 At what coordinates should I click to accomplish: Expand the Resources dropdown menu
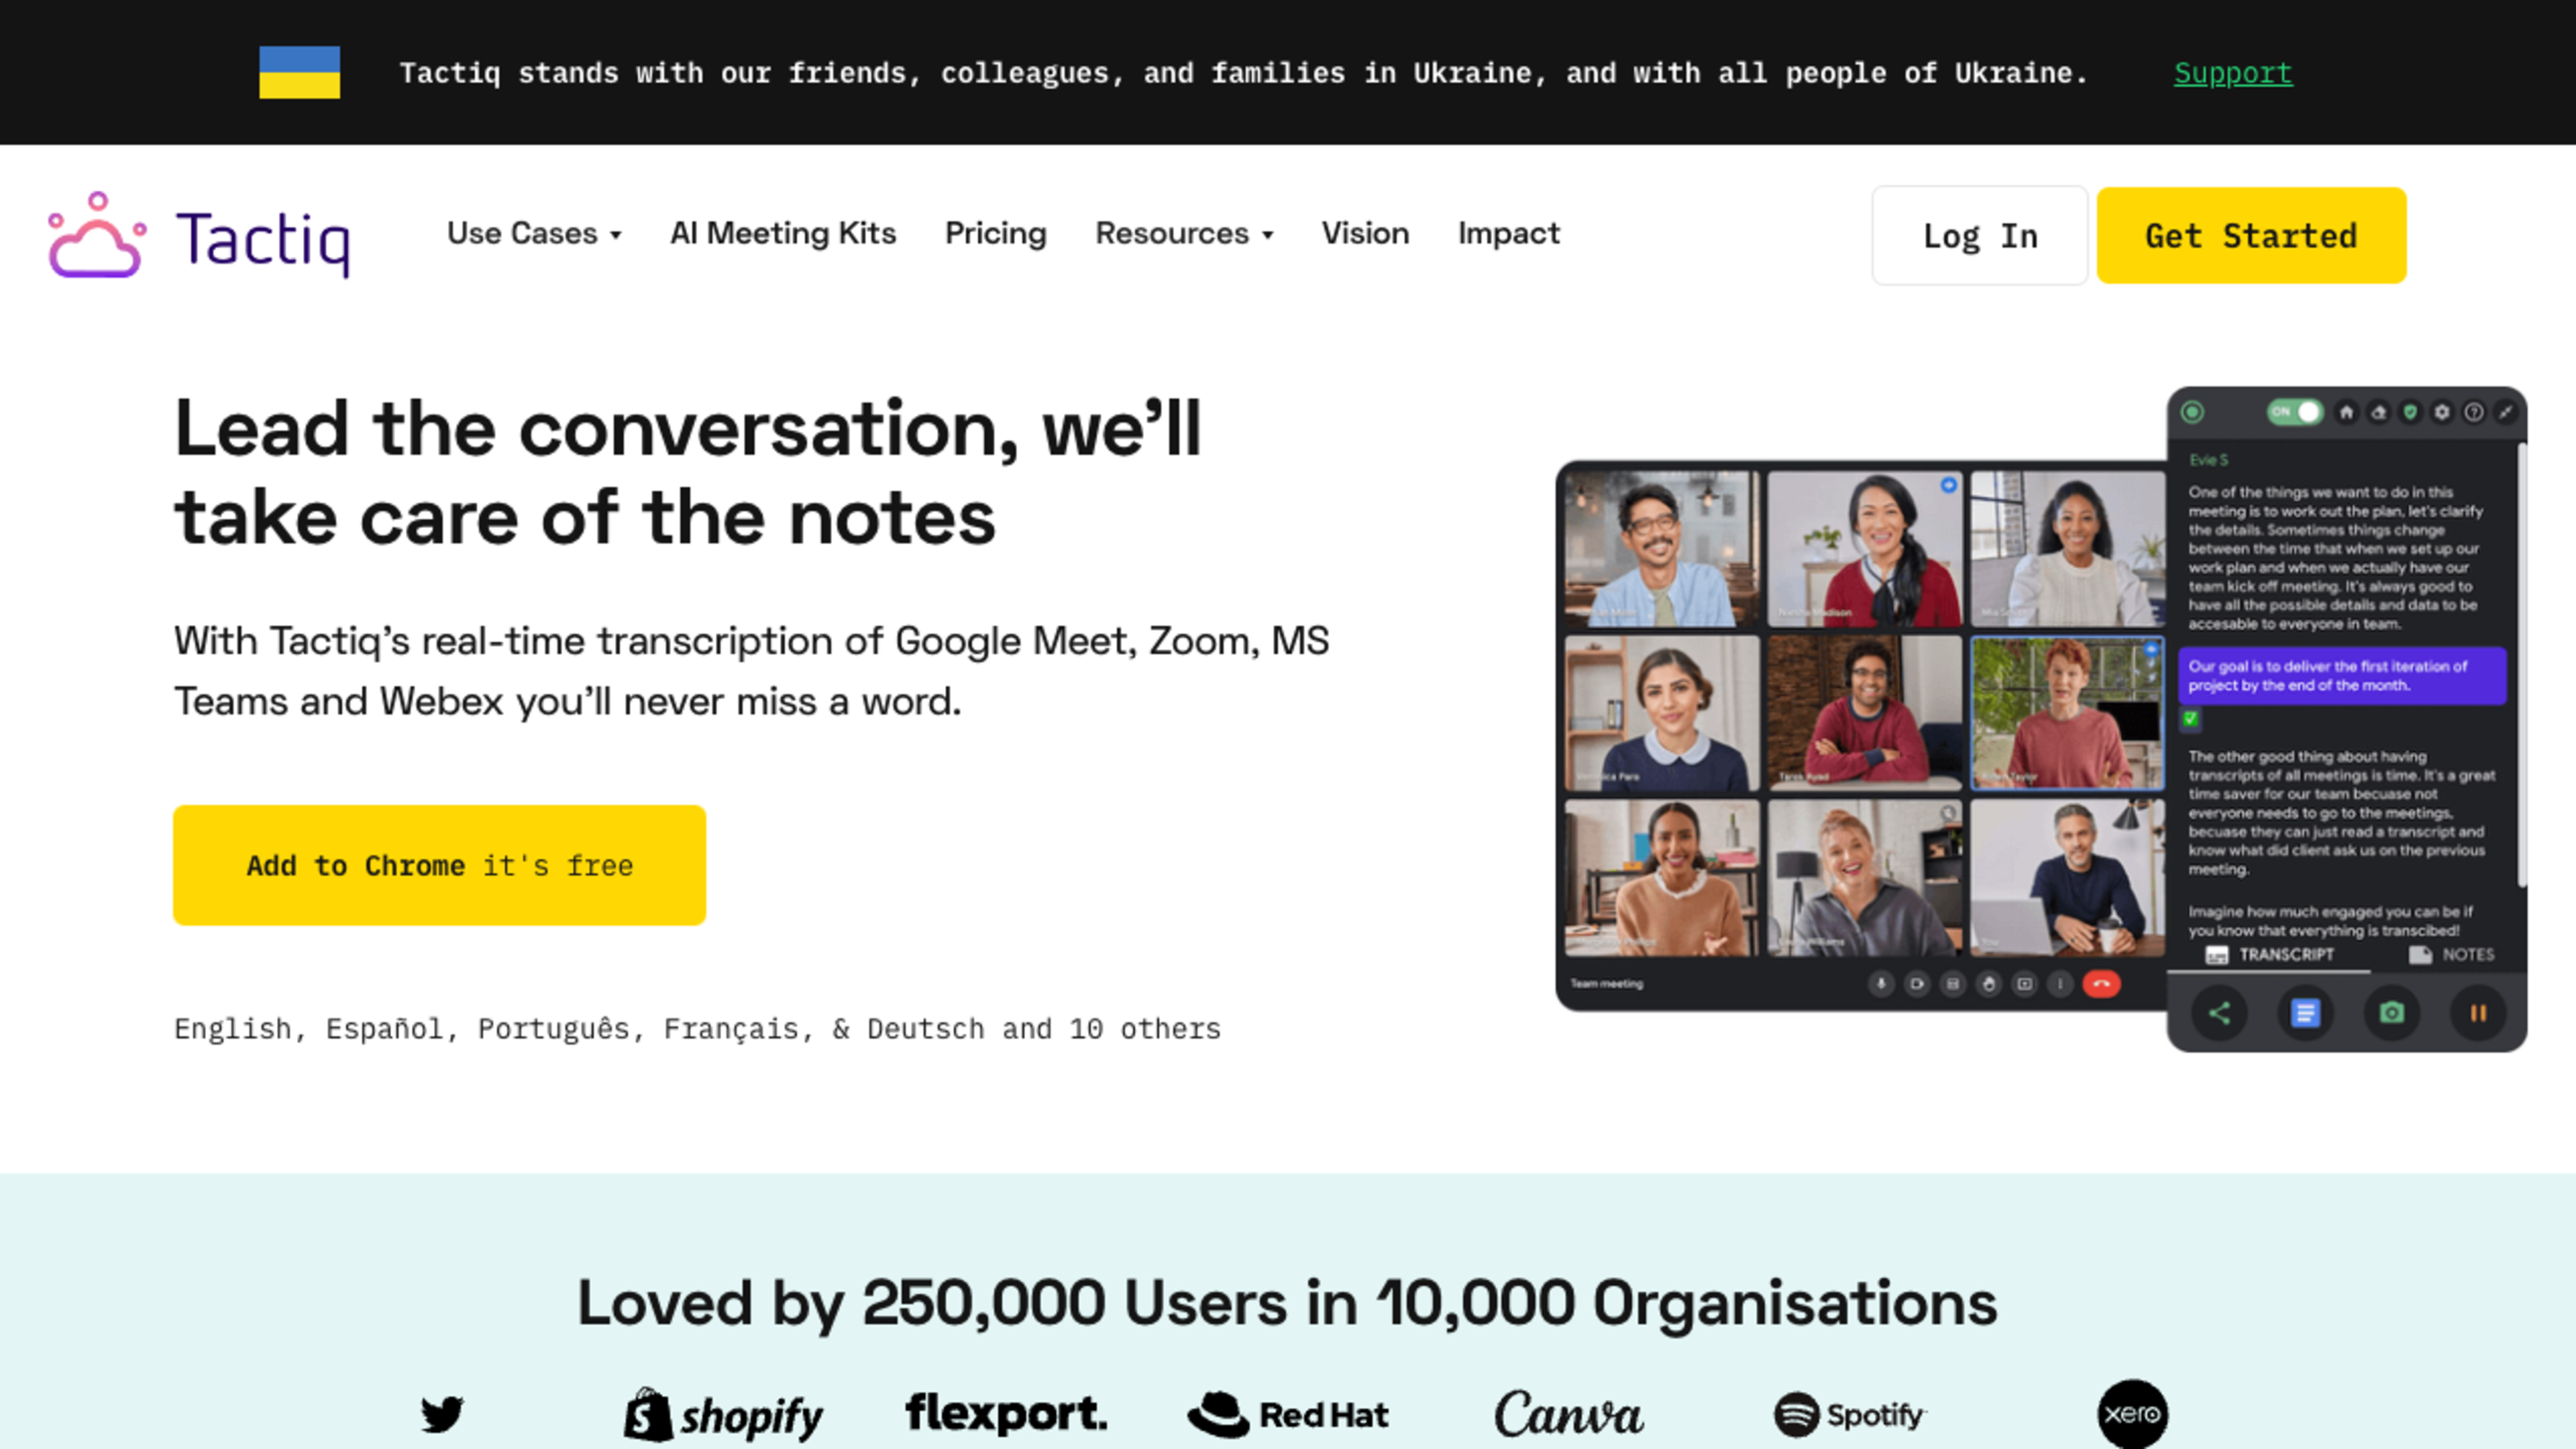tap(1183, 234)
